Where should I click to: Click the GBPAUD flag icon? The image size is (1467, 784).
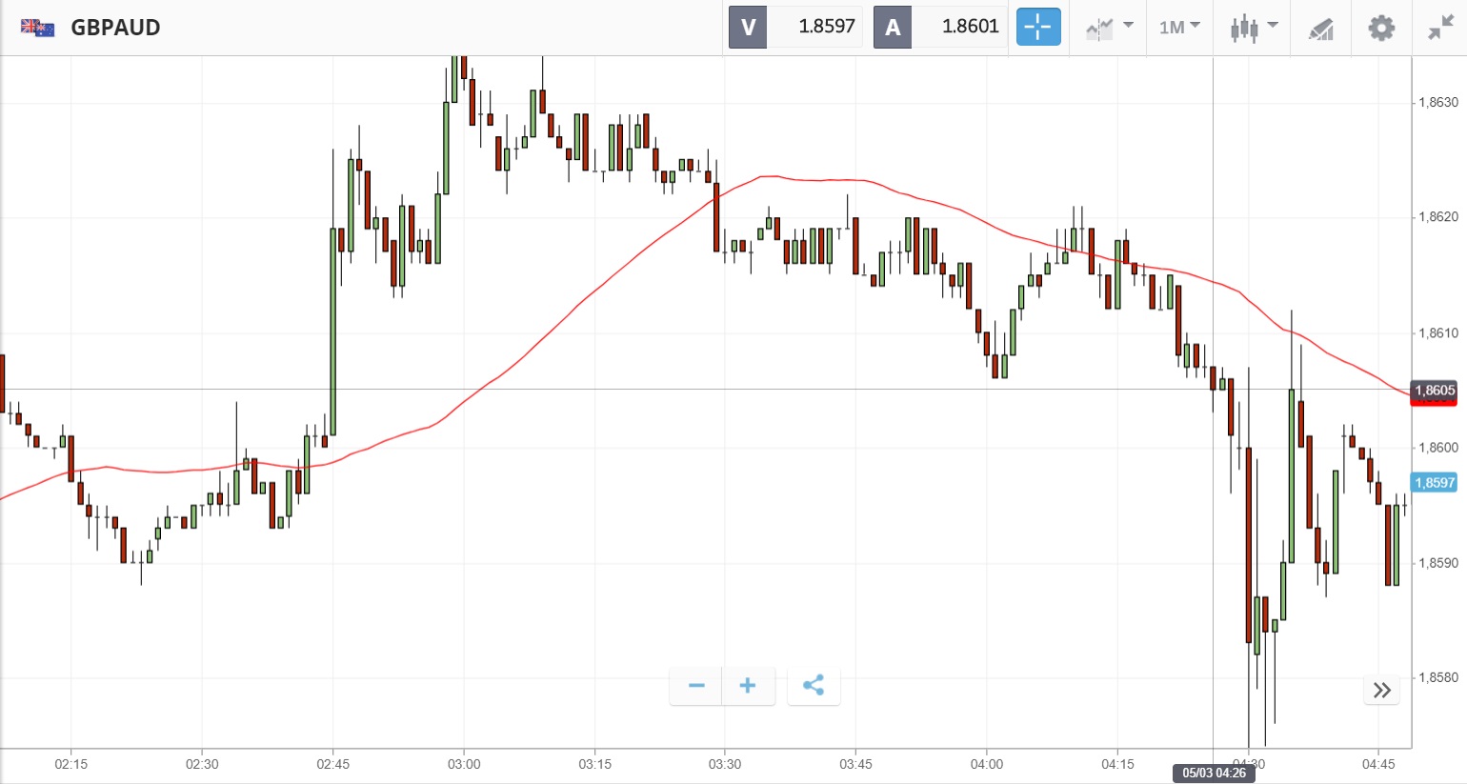tap(38, 28)
